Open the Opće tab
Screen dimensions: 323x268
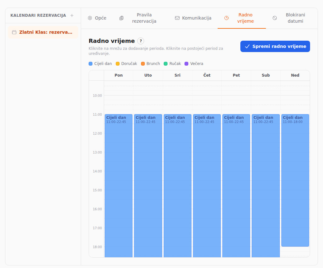[97, 18]
